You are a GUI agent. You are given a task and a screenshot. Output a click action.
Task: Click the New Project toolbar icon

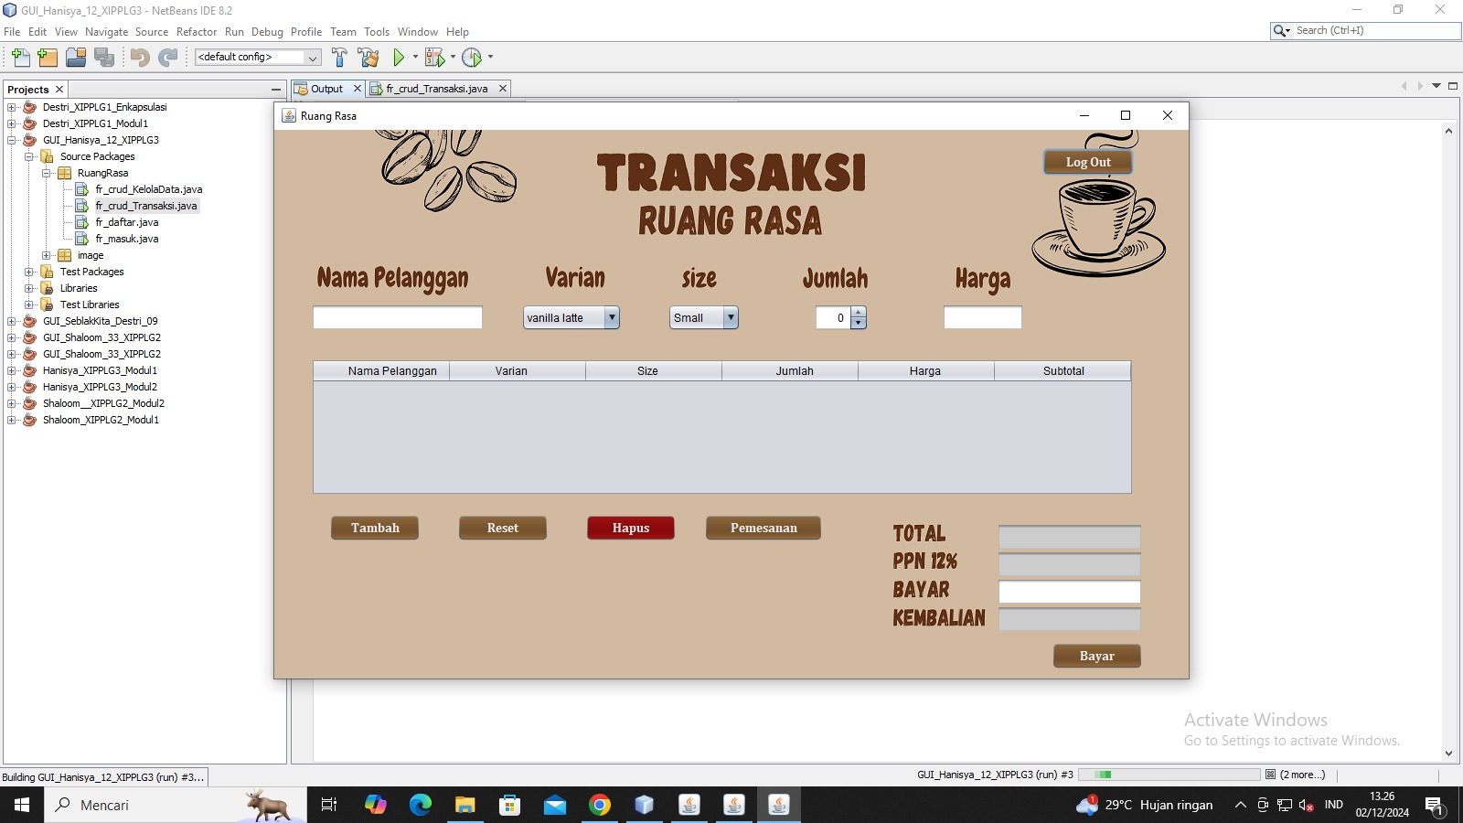pyautogui.click(x=48, y=58)
